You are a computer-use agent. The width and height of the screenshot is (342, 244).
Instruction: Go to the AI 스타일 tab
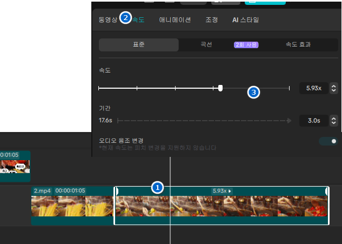[245, 20]
